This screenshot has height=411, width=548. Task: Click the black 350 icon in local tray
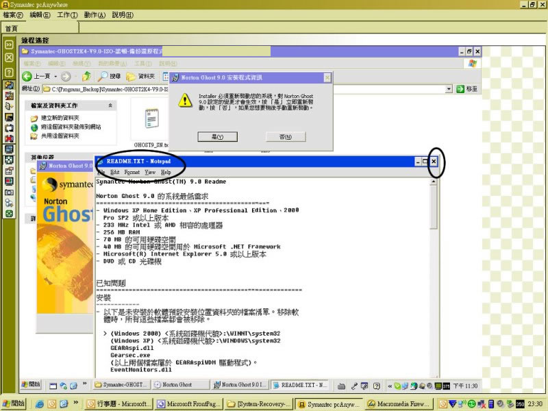(x=520, y=404)
